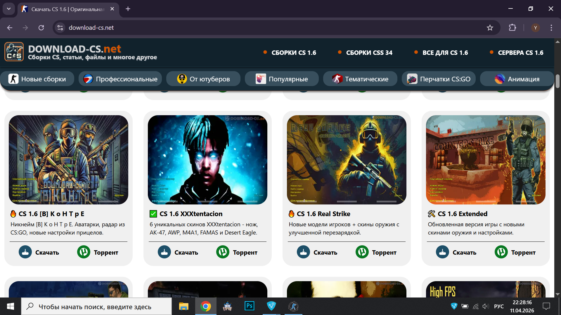Click download icon for CS 1.6 Real Strike

[303, 252]
